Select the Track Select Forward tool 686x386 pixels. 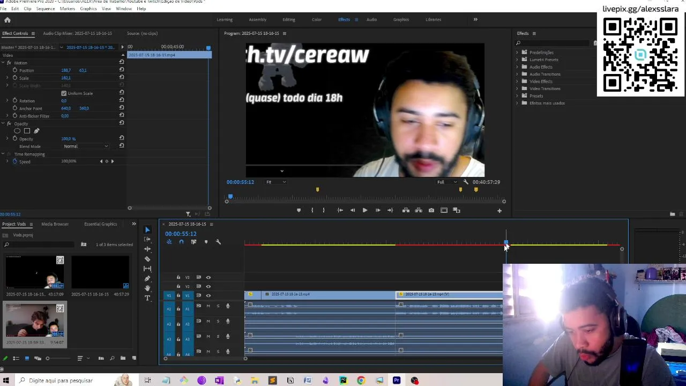pos(147,239)
